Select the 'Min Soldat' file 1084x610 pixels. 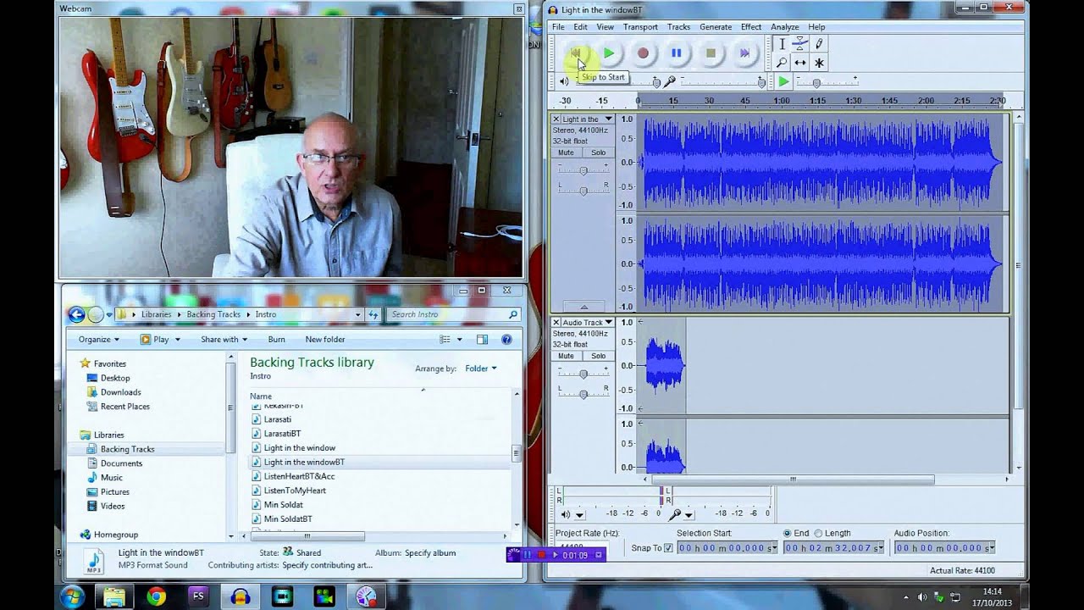(x=283, y=505)
